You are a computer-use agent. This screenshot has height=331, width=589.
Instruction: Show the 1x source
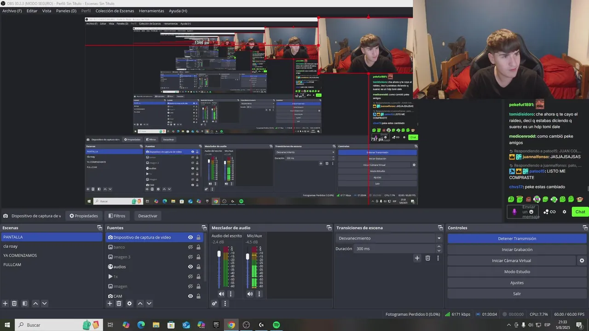click(190, 277)
